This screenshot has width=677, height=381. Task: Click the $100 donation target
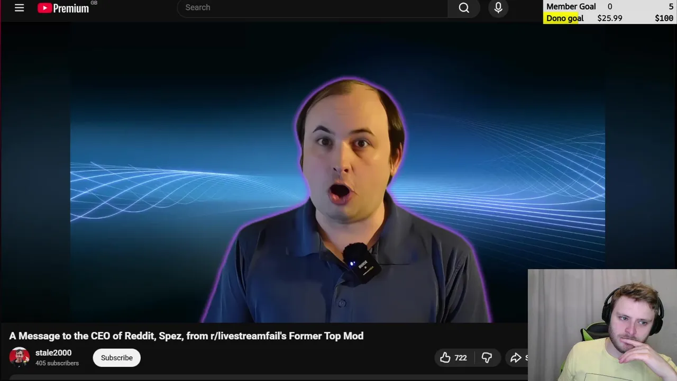pos(664,18)
